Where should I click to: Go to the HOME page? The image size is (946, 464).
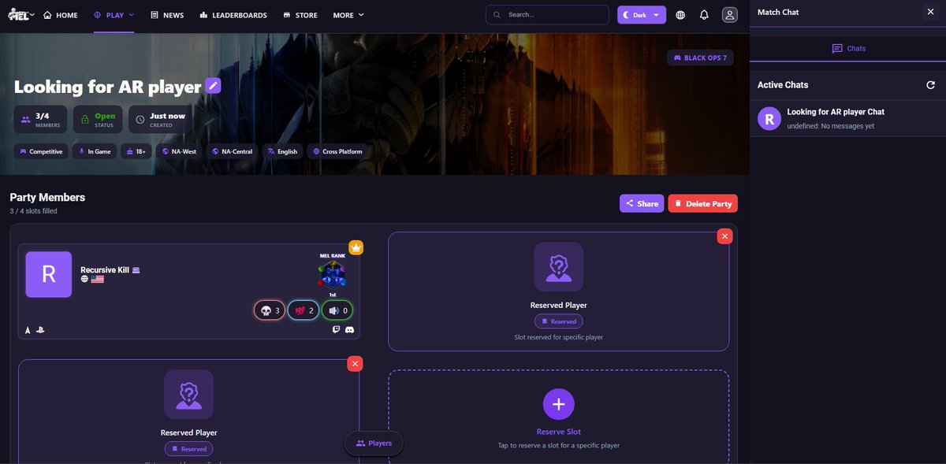61,15
